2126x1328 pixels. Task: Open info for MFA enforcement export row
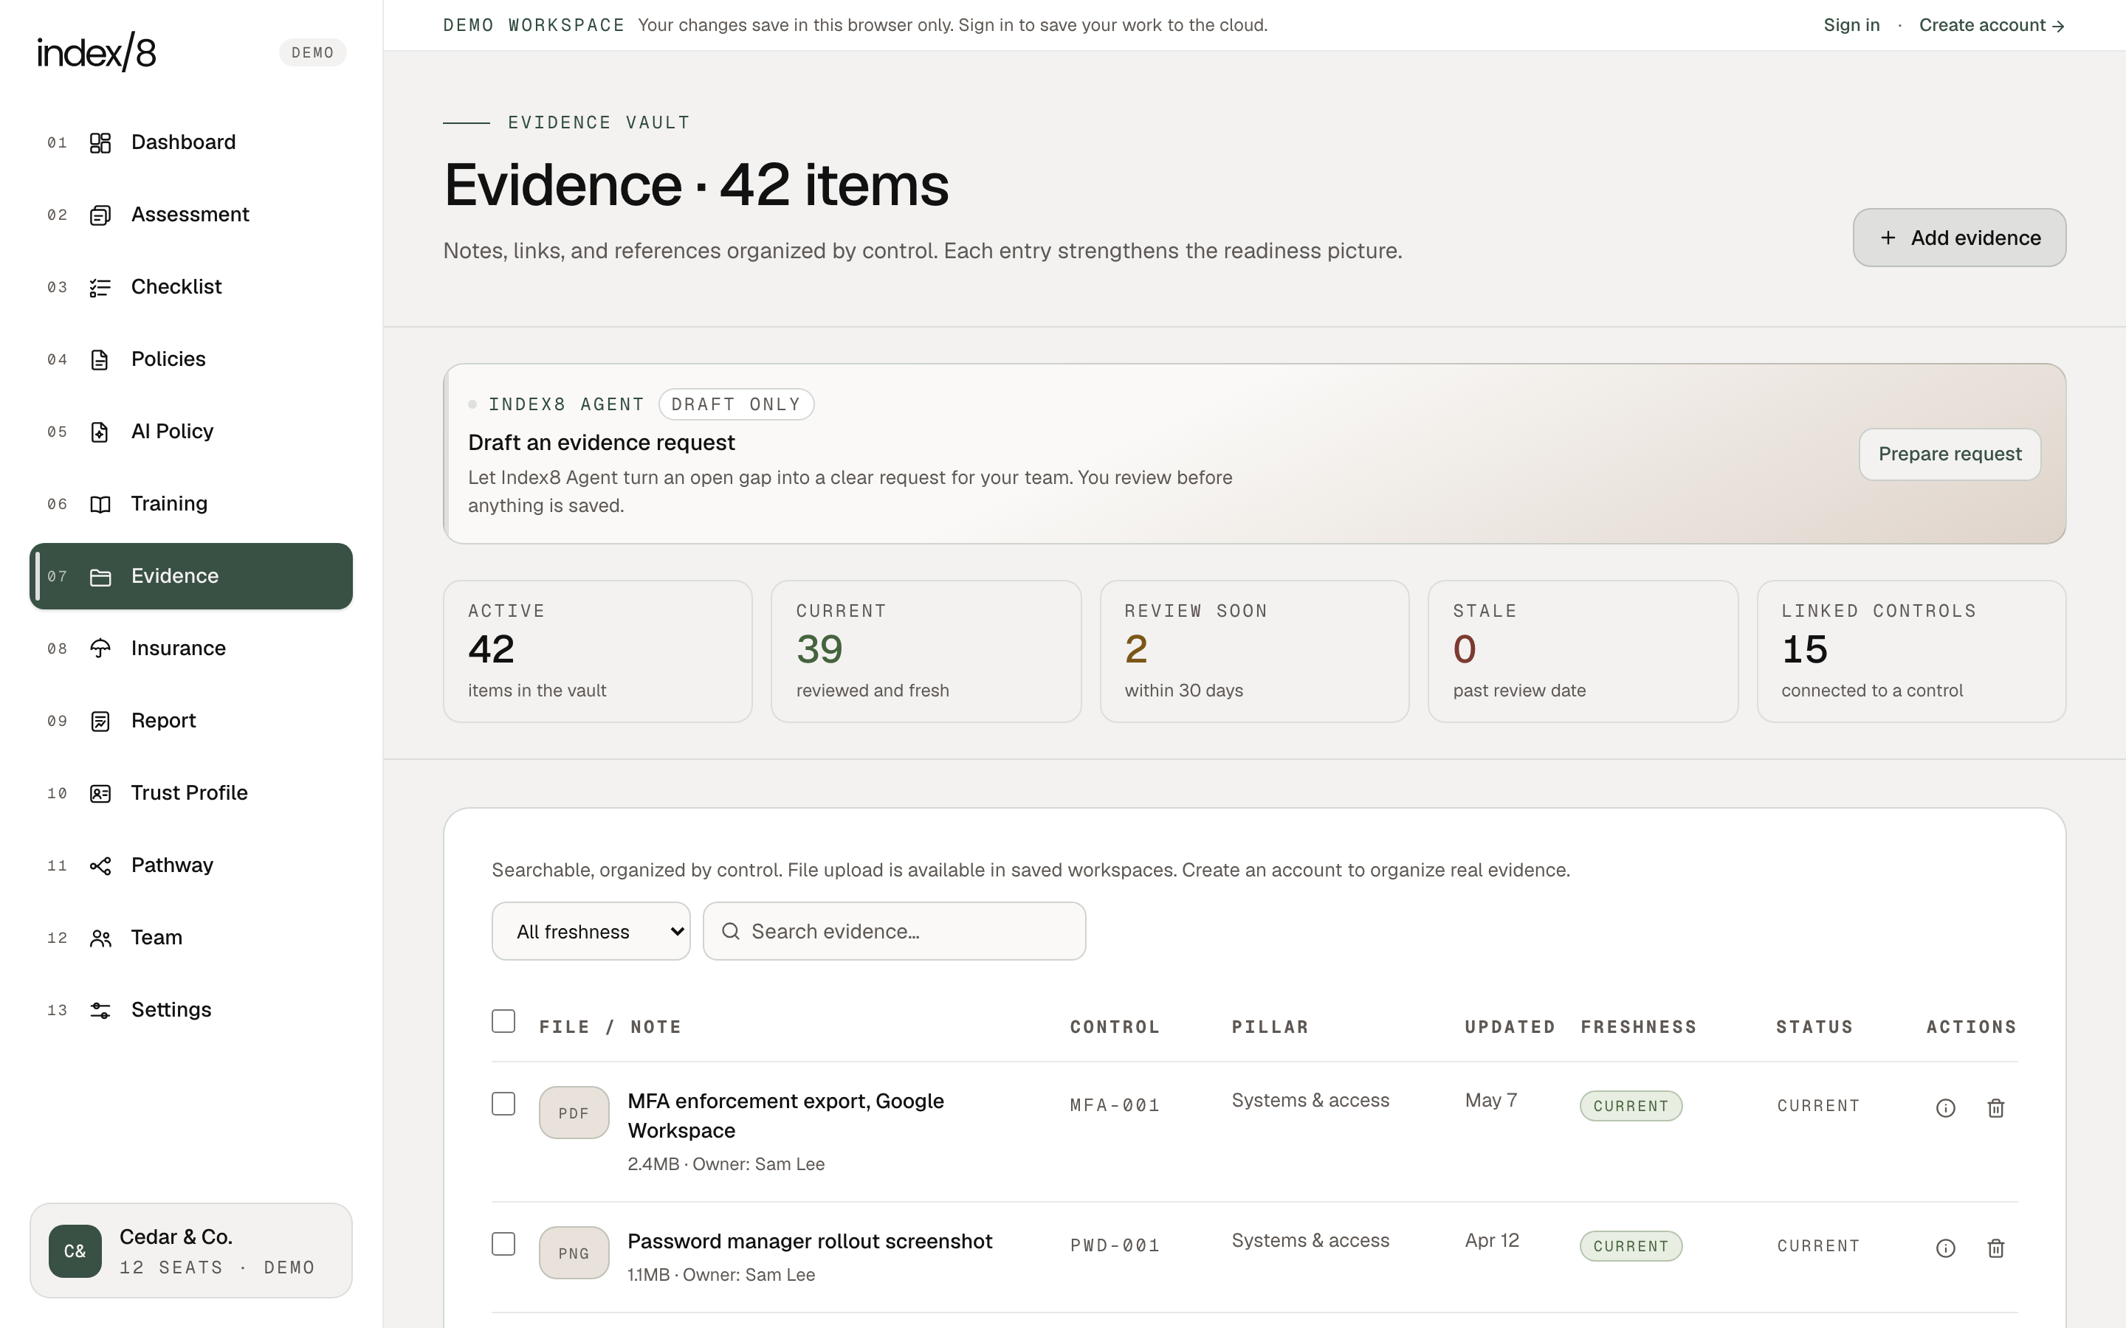click(1945, 1107)
